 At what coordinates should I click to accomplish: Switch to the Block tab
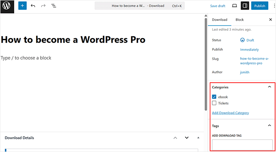(x=239, y=20)
